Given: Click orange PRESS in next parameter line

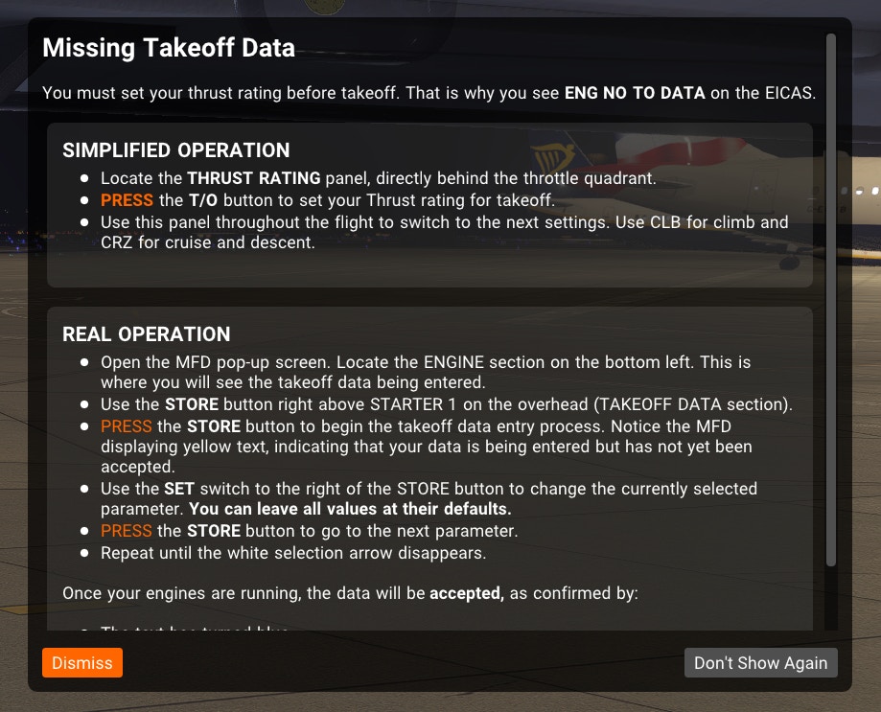Looking at the screenshot, I should [127, 531].
